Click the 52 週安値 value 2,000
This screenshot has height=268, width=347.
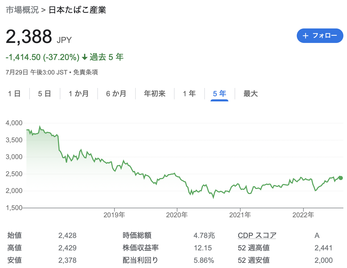tap(323, 260)
